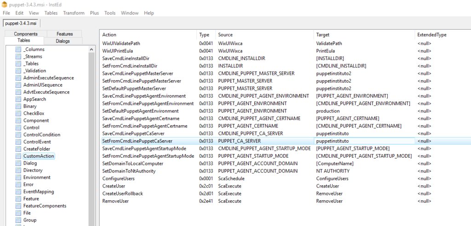
Task: Click the 0x2e41 type cell
Action: 206,201
